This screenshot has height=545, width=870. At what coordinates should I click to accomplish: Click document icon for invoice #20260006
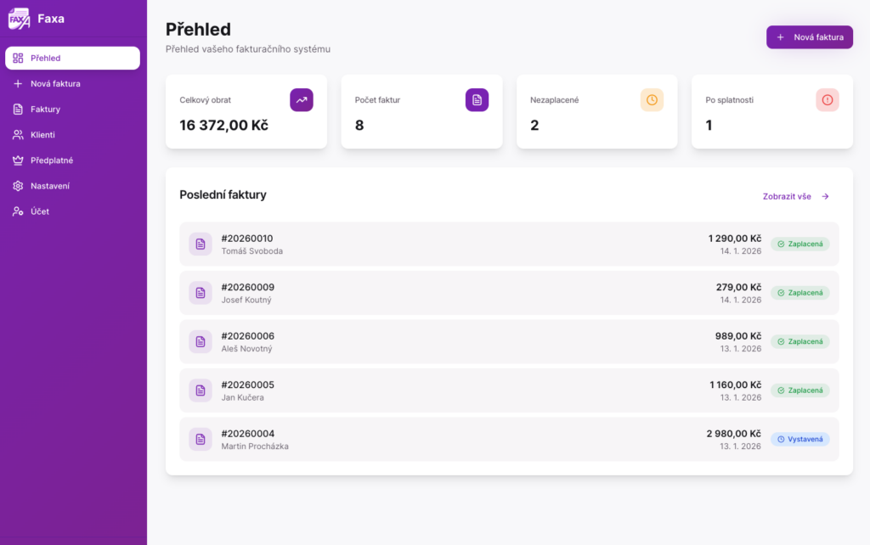tap(201, 342)
